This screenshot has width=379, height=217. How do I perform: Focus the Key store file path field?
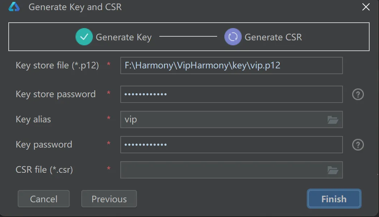point(231,65)
